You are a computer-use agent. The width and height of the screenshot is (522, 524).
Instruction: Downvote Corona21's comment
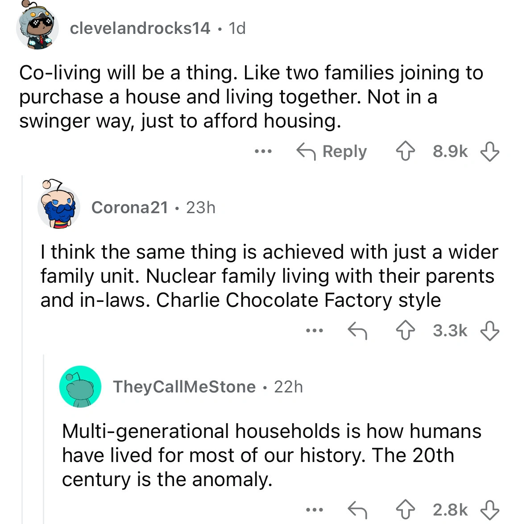tap(489, 331)
